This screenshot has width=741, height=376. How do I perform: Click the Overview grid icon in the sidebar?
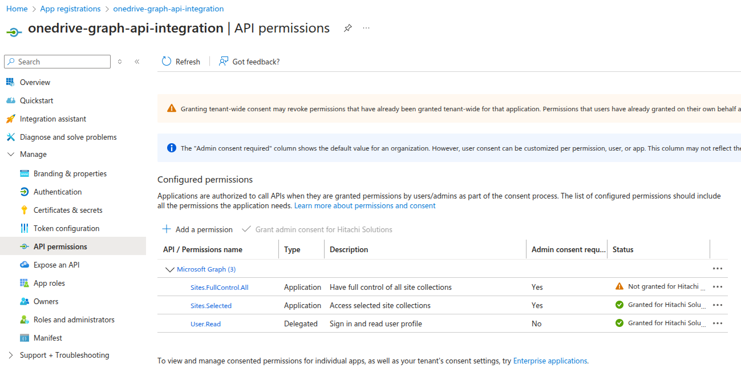pyautogui.click(x=10, y=82)
